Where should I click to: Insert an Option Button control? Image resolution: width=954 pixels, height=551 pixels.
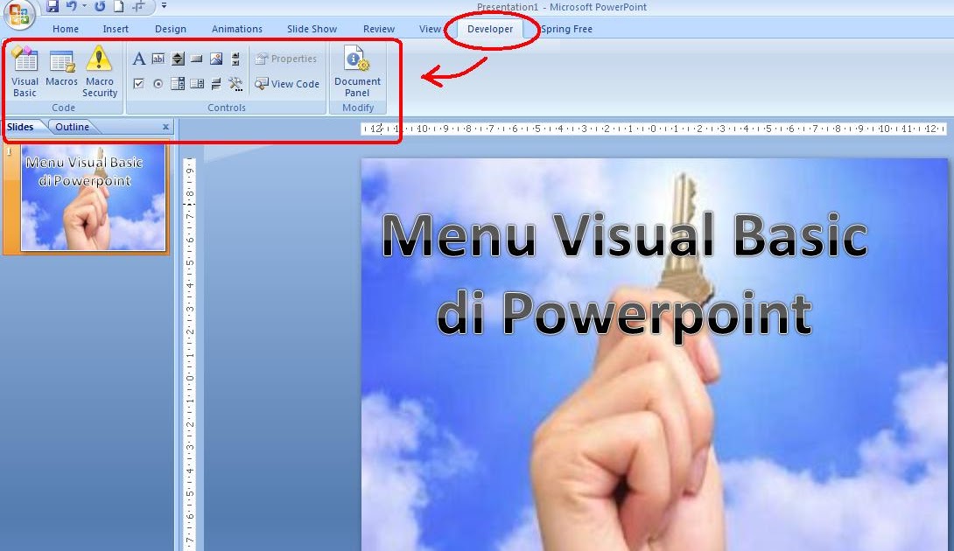coord(158,83)
